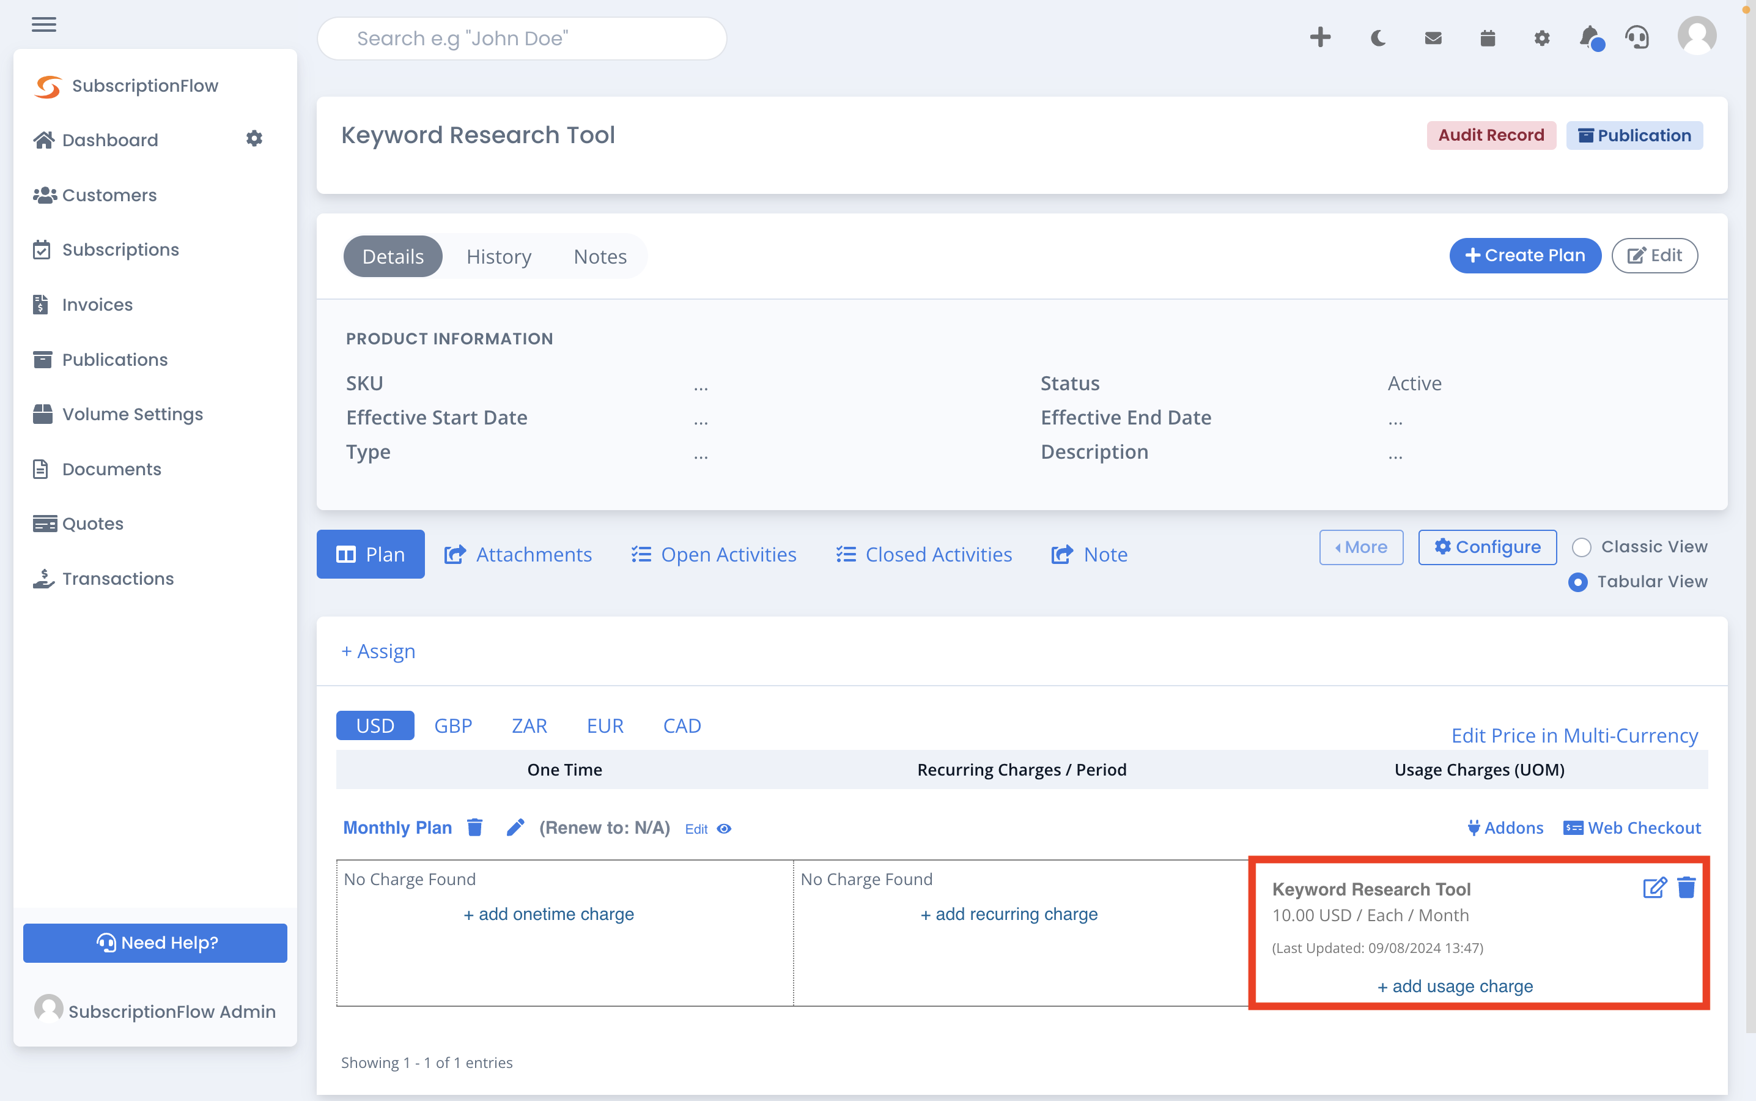This screenshot has width=1756, height=1101.
Task: Open Web Checkout for Monthly Plan
Action: coord(1632,828)
